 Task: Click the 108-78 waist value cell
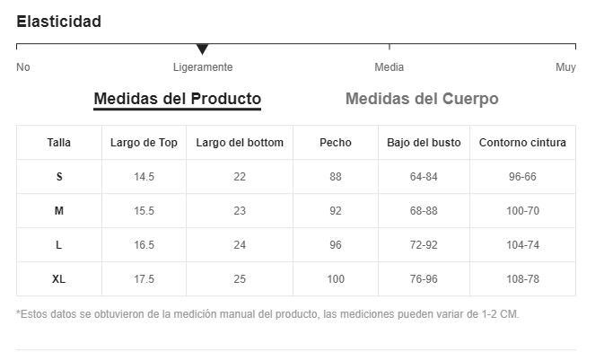522,278
